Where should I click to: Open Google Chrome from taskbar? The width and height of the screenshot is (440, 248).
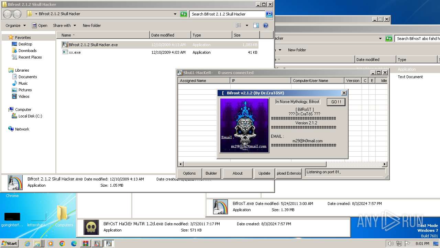[62, 244]
